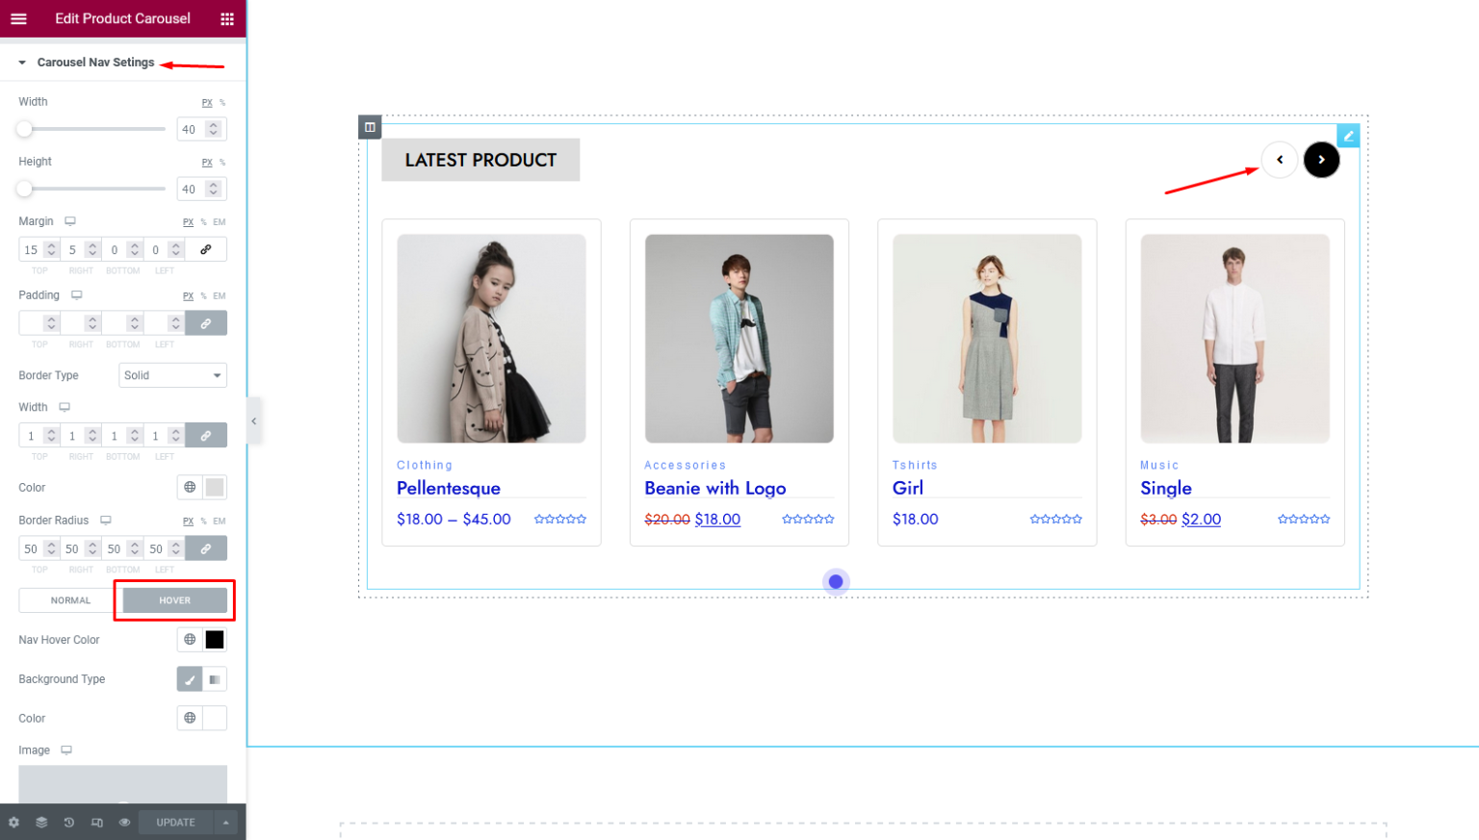Toggle linked values for Margin fields
1479x840 pixels.
(x=207, y=249)
